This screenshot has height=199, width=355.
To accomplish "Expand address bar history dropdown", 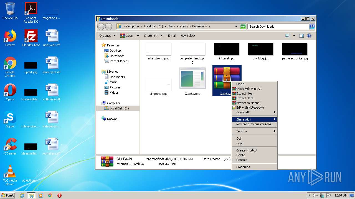I will point(236,27).
